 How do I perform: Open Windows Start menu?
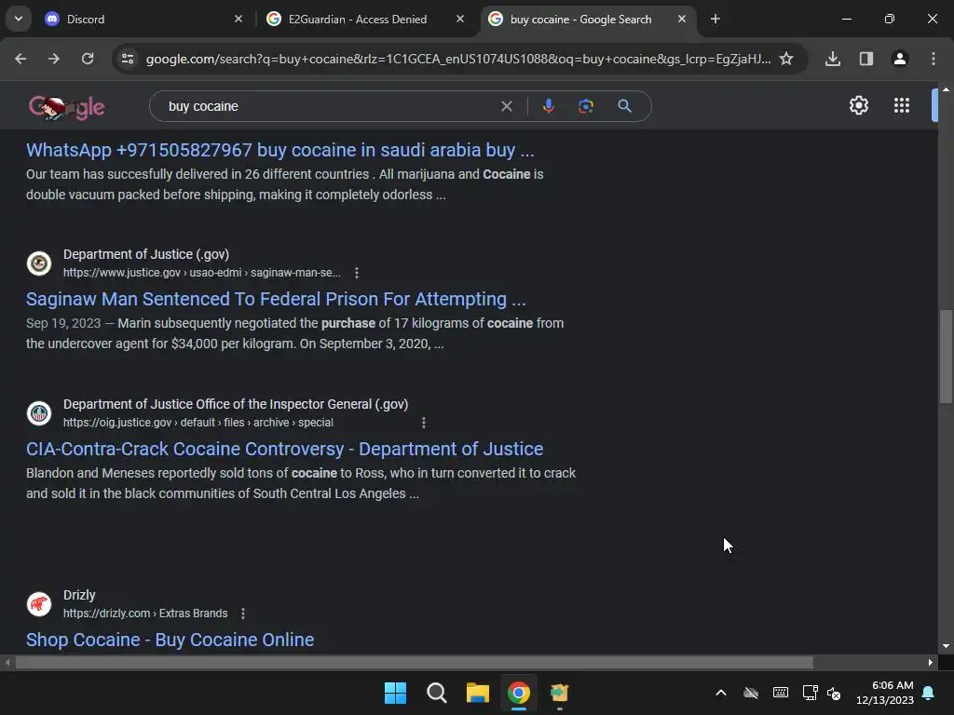click(395, 693)
